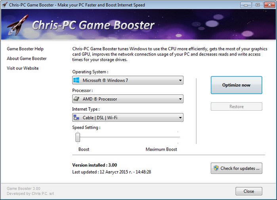
Task: Click the Restore button
Action: 236,106
